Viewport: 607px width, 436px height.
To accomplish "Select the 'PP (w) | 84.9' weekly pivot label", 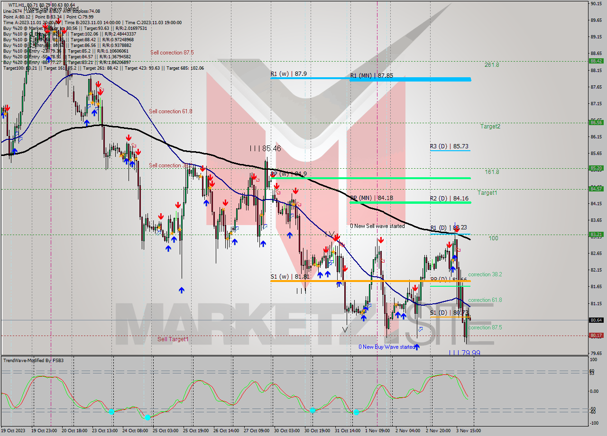I will point(289,173).
